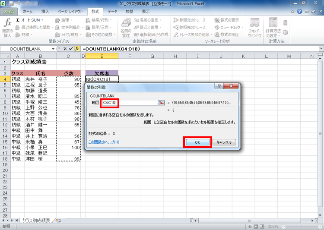The image size is (324, 230).
Task: Click the zoom slider in status bar
Action: click(x=301, y=227)
